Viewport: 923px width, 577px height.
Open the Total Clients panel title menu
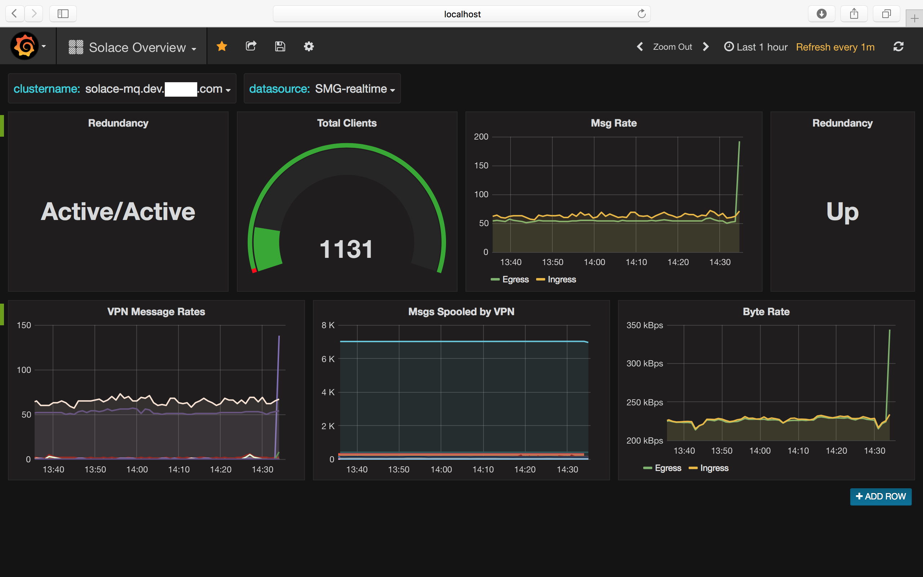(x=347, y=123)
